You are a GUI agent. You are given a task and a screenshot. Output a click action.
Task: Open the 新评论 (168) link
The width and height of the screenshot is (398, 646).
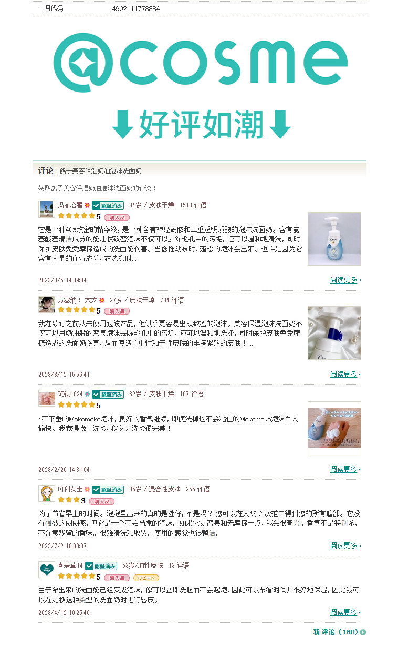[x=336, y=632]
